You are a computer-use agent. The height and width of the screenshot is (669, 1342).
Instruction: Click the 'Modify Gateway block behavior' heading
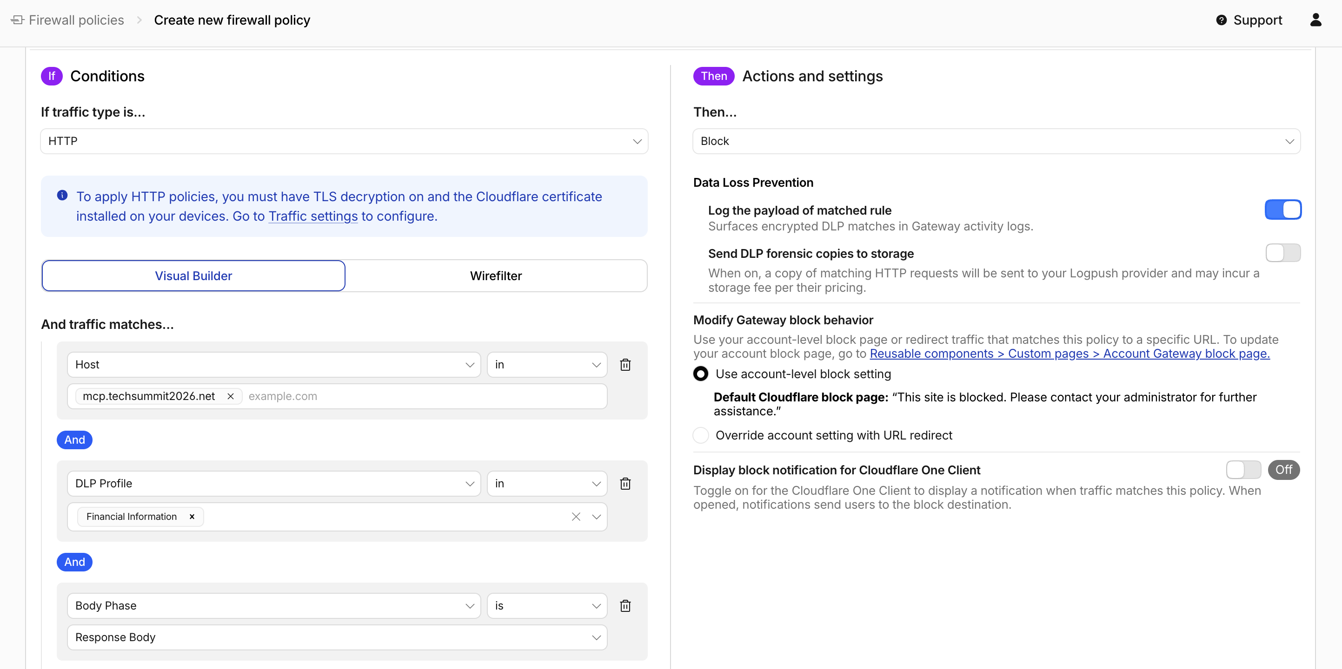click(783, 320)
